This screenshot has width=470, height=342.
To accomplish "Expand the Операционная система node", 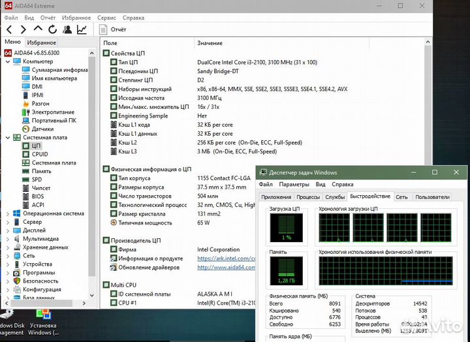I will click(x=8, y=213).
